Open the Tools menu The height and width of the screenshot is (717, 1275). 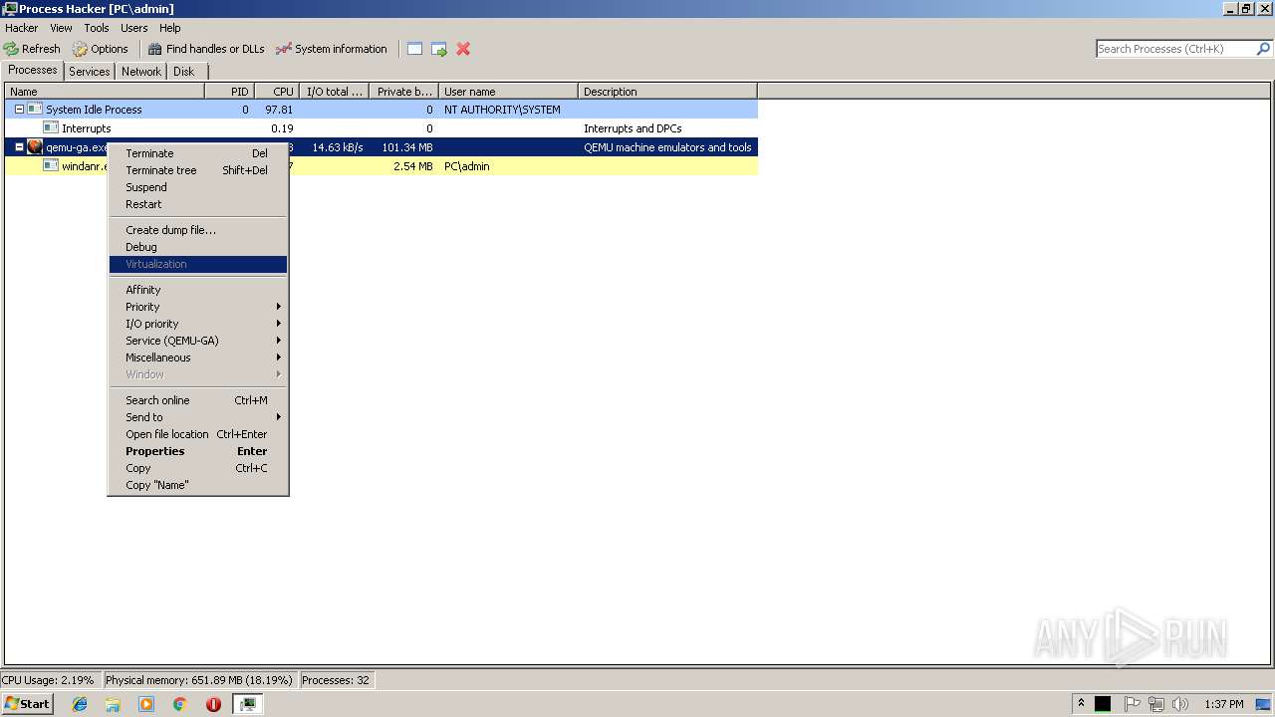97,28
